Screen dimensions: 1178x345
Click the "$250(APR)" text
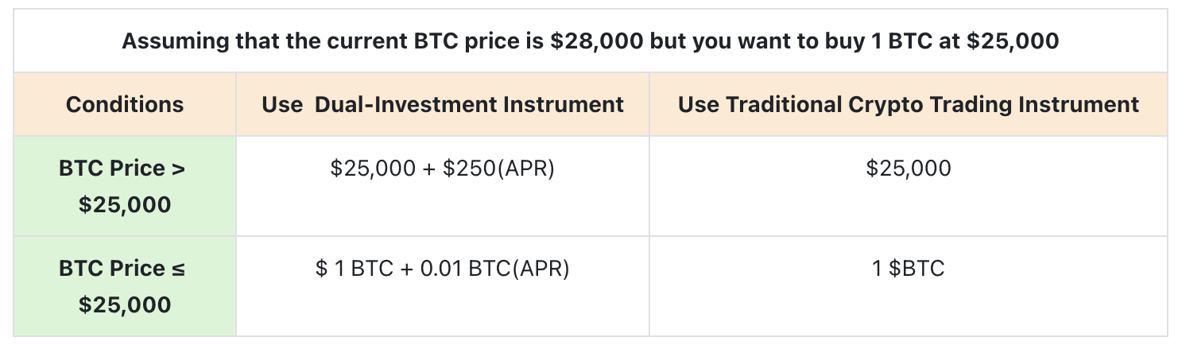(498, 169)
